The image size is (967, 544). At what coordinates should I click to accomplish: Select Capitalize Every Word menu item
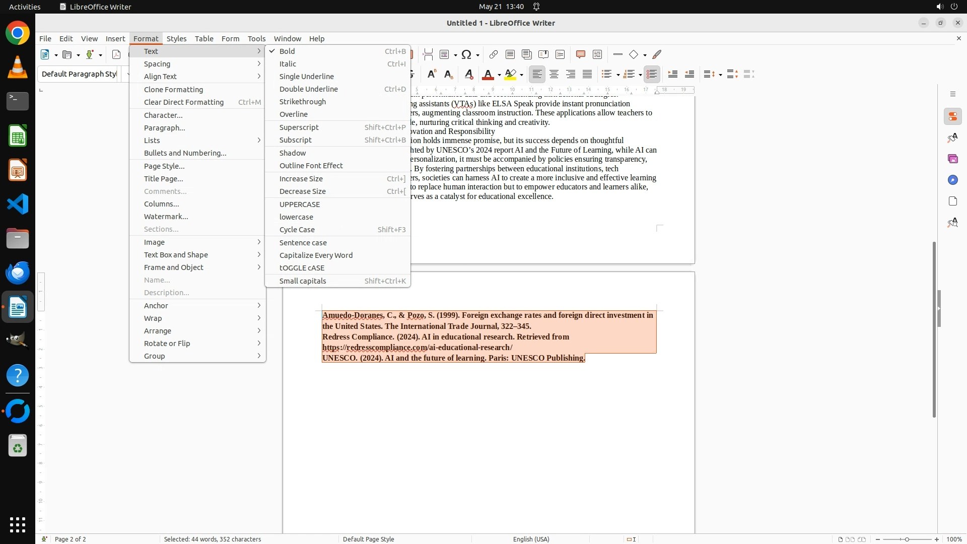pos(316,255)
